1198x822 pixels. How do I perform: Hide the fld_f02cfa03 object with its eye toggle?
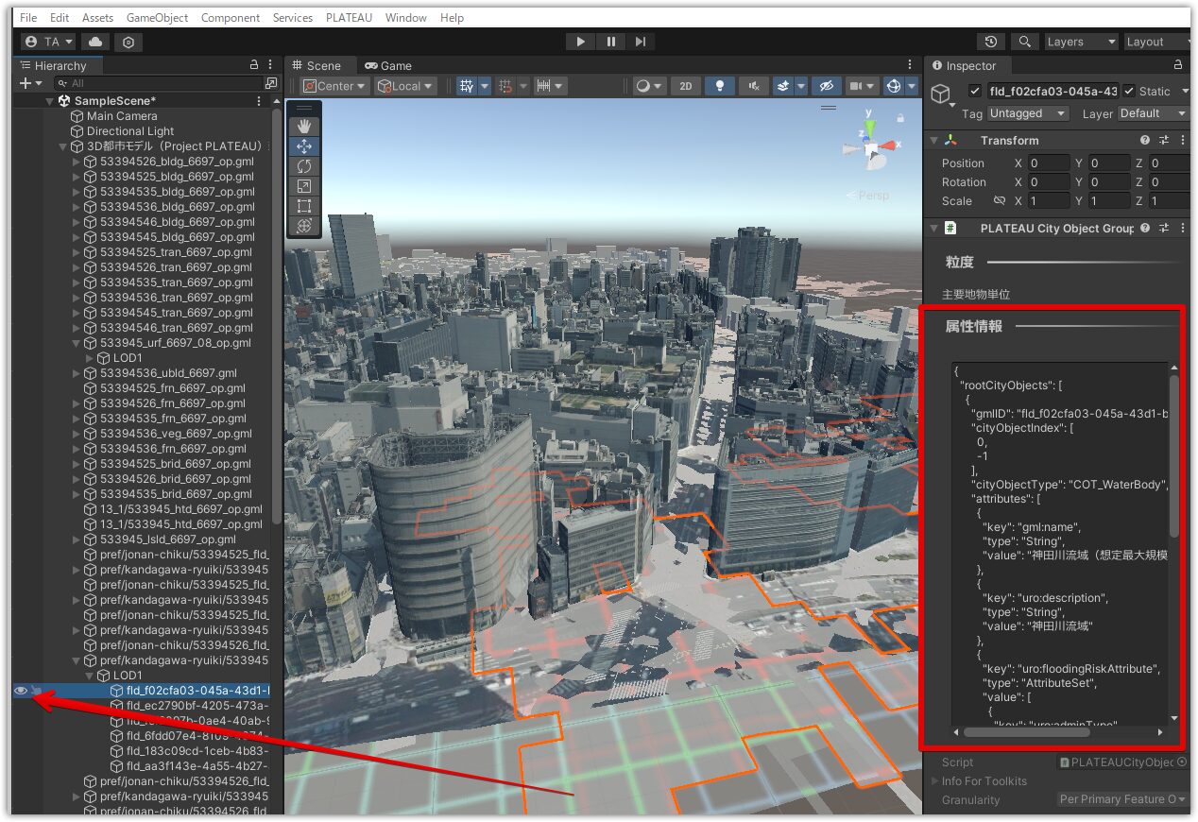coord(19,691)
